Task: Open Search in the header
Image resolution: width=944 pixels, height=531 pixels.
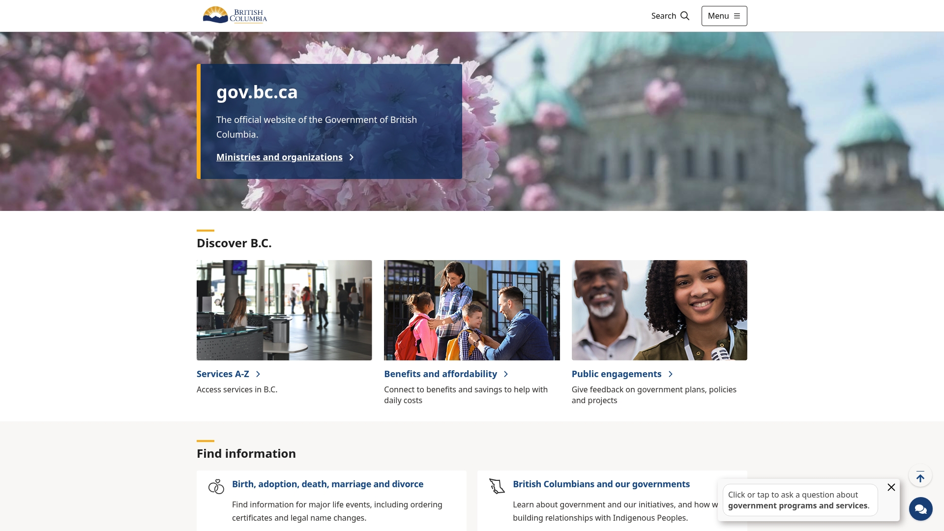Action: point(670,16)
